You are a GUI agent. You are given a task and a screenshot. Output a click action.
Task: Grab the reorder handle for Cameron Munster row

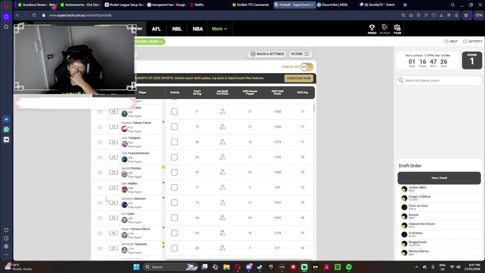[100, 202]
